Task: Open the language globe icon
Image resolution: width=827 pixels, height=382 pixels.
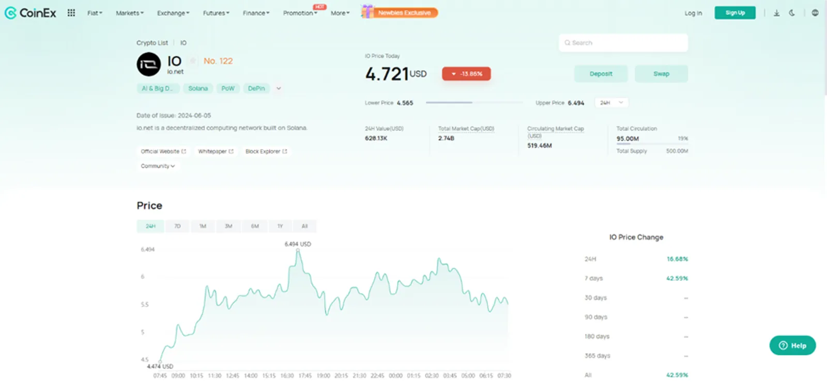Action: tap(815, 13)
